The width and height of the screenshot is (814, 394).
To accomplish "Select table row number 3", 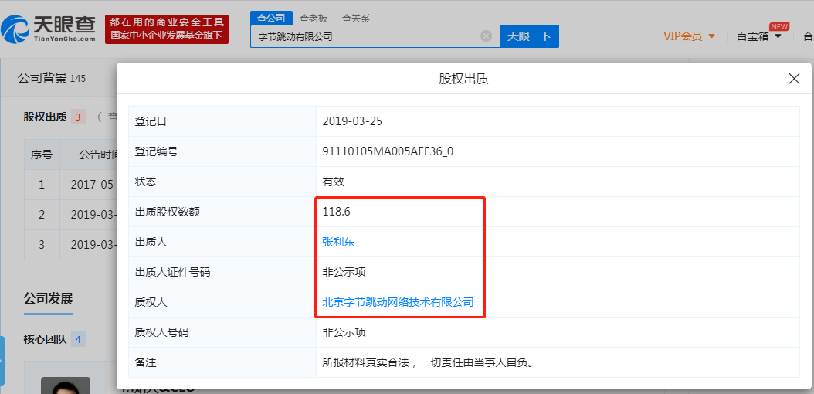I will point(42,244).
